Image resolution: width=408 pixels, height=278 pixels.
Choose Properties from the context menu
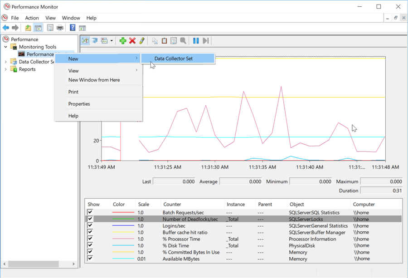pos(79,104)
